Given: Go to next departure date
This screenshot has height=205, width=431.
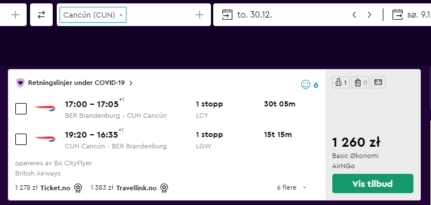Looking at the screenshot, I should [369, 15].
